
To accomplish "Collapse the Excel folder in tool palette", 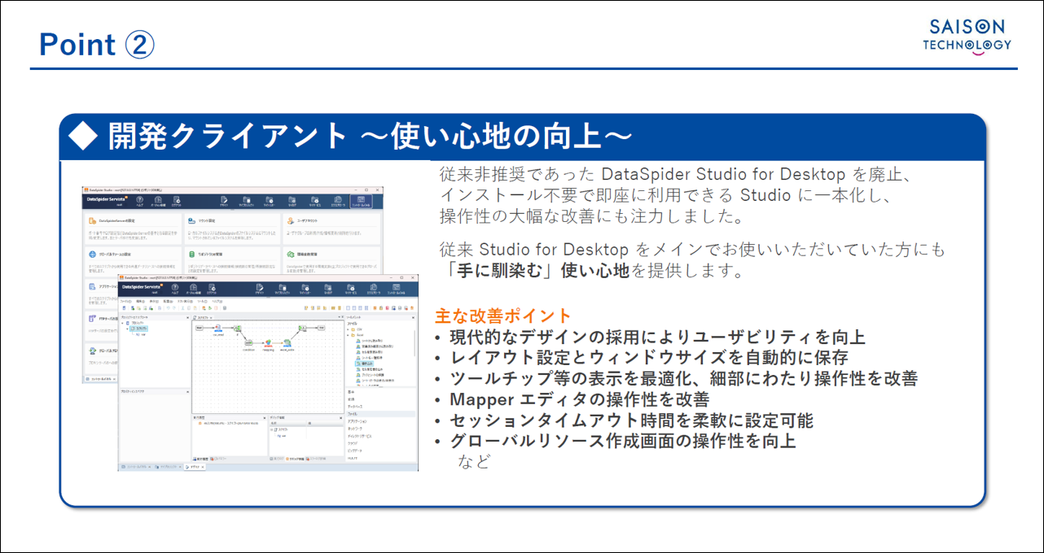I will [349, 334].
